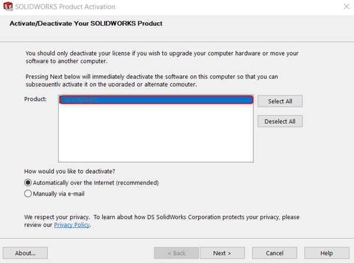Click the 'Manually via e-mail' label text
354x263 pixels.
pyautogui.click(x=59, y=194)
